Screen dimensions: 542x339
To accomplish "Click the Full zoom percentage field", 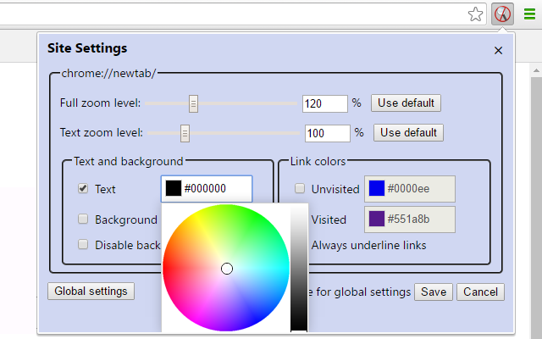I will [325, 103].
